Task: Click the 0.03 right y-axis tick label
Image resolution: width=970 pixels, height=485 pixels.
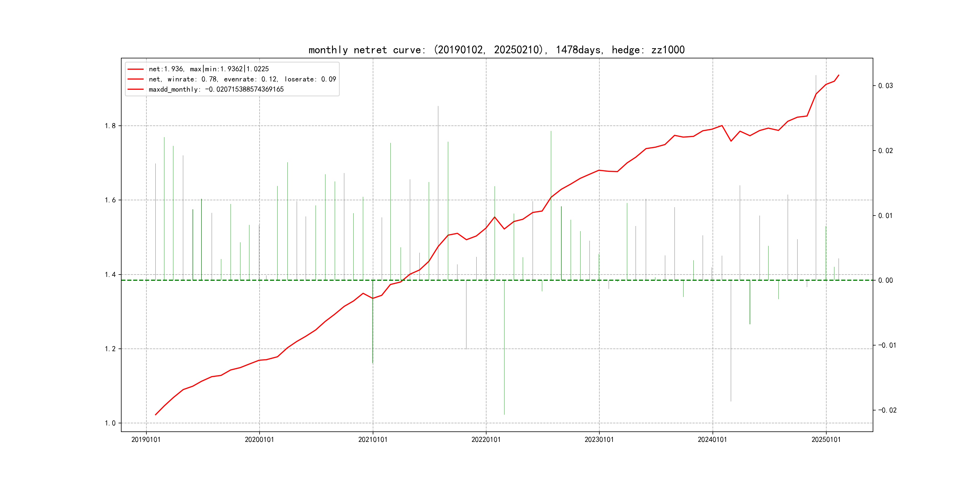Action: pyautogui.click(x=886, y=86)
